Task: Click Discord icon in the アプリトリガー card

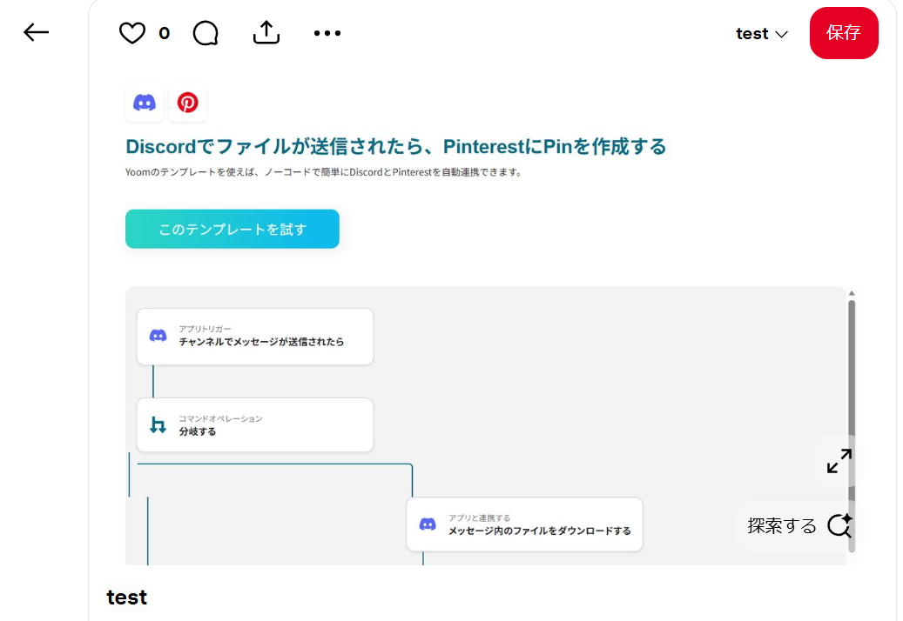Action: (x=158, y=336)
